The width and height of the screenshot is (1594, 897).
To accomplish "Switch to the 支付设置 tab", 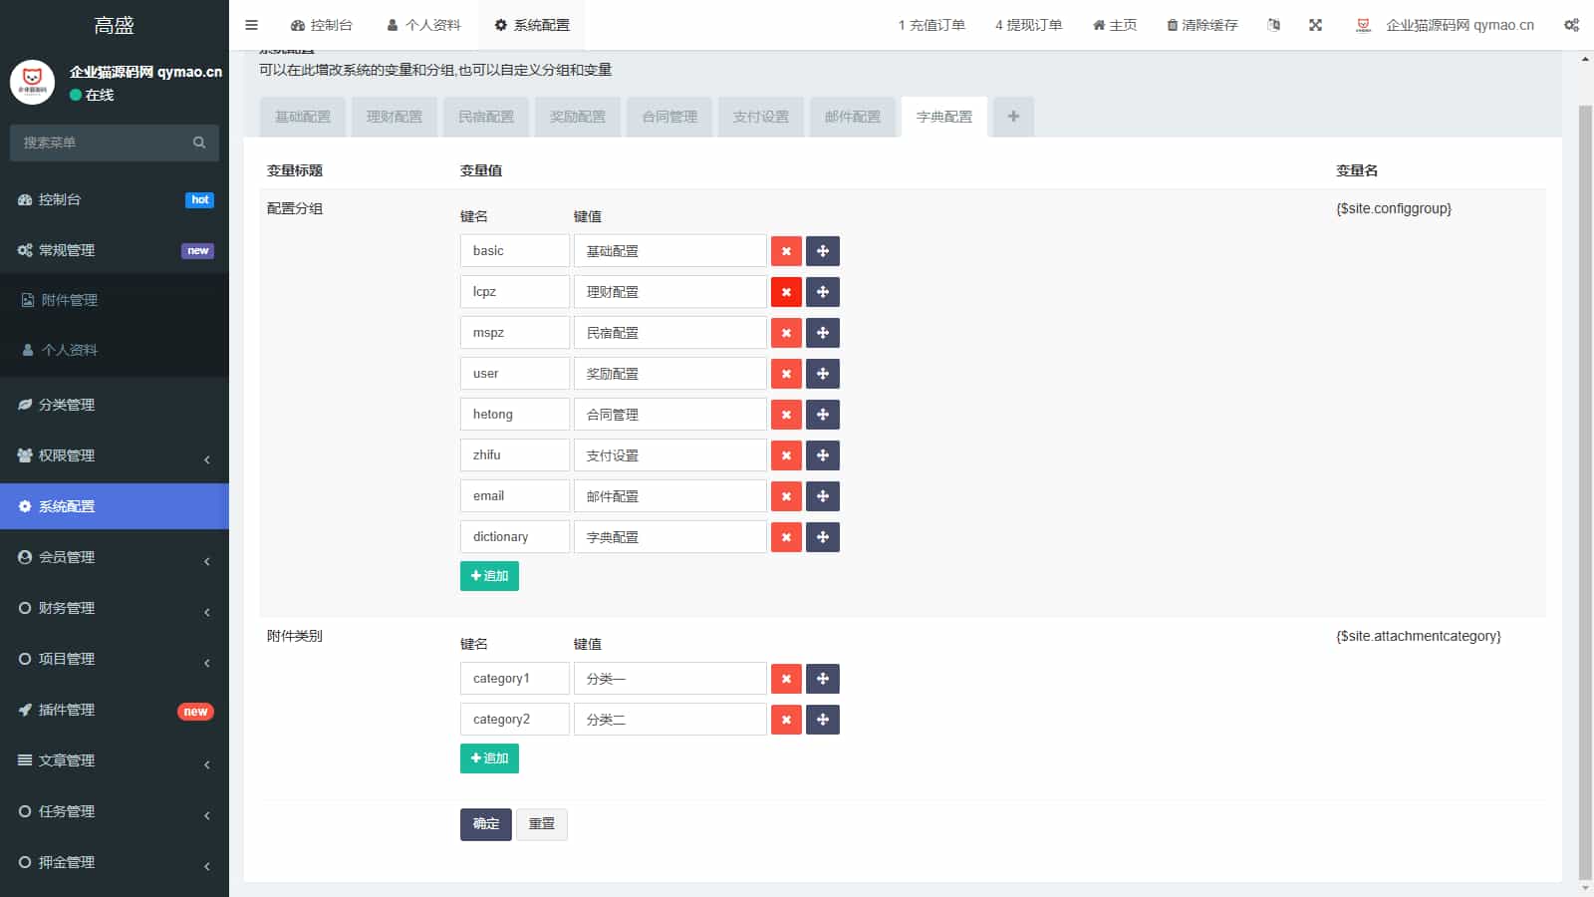I will click(761, 117).
